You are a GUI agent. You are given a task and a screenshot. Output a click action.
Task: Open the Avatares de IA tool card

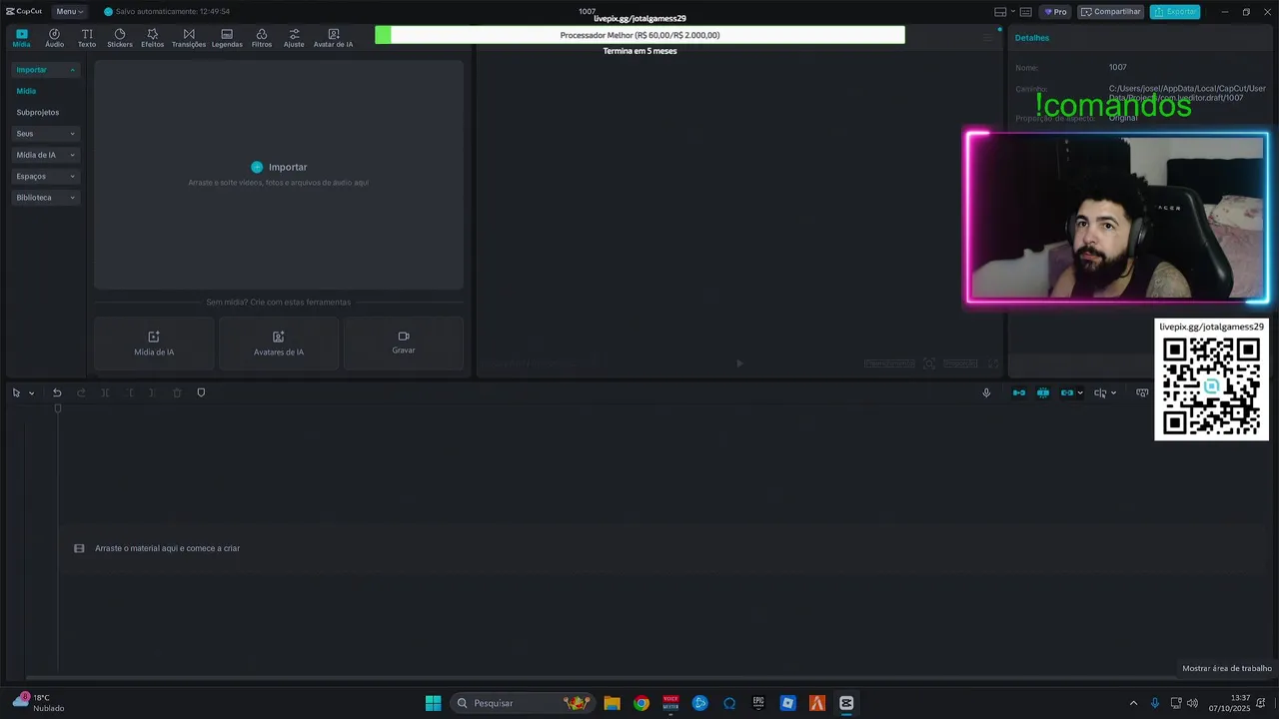[x=279, y=344]
